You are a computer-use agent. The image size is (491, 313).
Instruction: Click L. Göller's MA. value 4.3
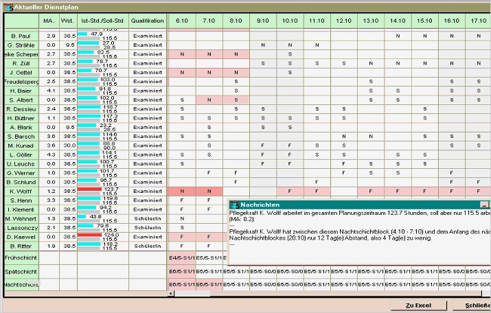tap(51, 154)
